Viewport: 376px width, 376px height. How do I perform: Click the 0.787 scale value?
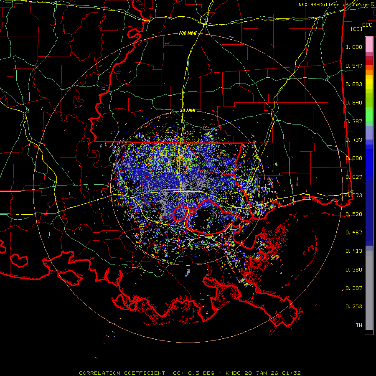(x=354, y=121)
